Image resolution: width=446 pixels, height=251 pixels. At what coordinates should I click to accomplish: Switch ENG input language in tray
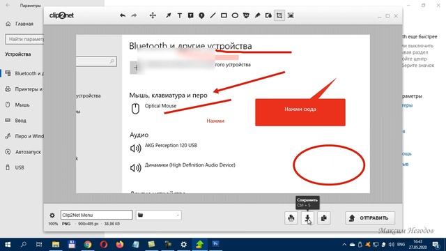coord(401,245)
